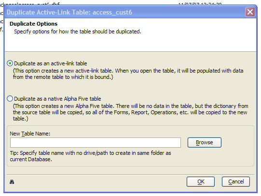The height and width of the screenshot is (196, 261).
Task: Click the background timestamp above the dialog
Action: (x=200, y=4)
